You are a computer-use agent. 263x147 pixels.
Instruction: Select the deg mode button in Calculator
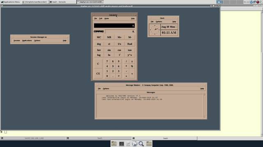99,44
